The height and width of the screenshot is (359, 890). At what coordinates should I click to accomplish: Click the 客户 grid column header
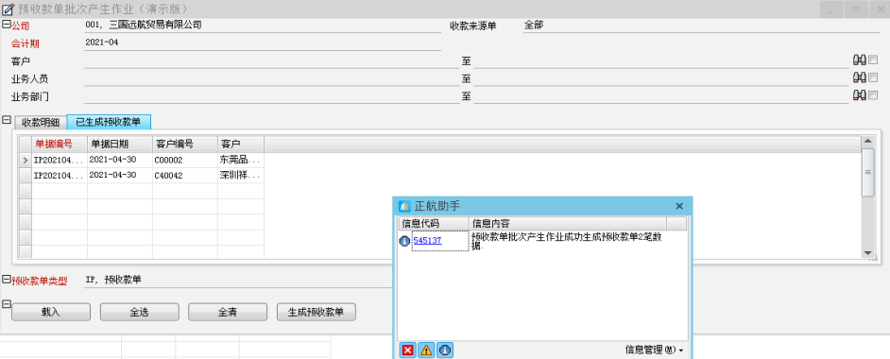tap(241, 144)
